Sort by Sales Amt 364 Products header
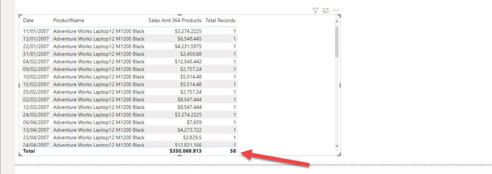This screenshot has width=492, height=174. [175, 20]
